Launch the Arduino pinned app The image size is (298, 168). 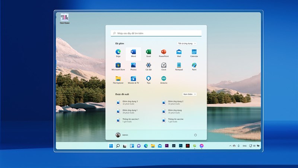pos(164,80)
